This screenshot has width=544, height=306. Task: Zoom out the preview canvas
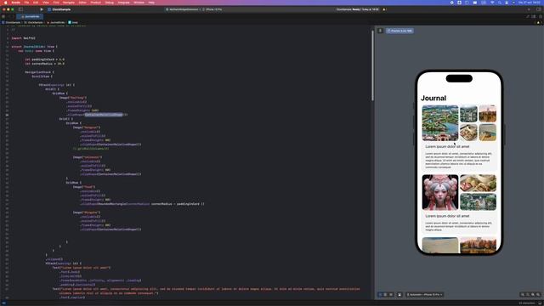523,295
